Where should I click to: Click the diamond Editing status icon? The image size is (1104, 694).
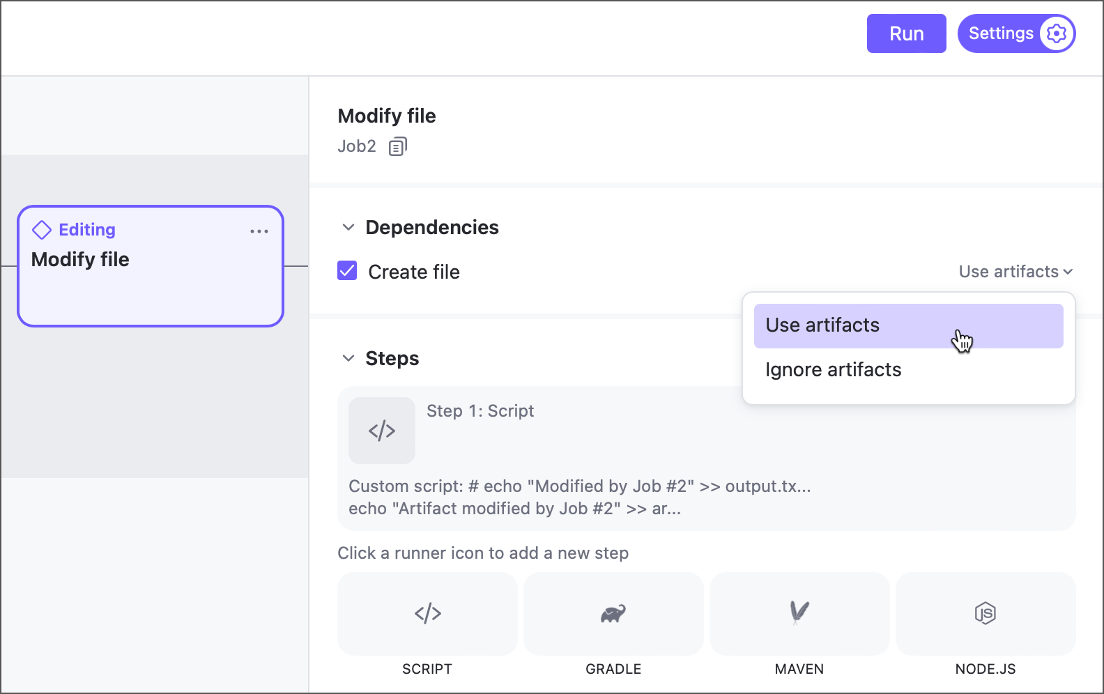point(42,230)
